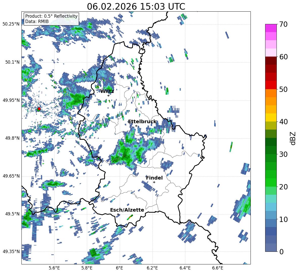Click the dBZ colorbar axis label

point(293,138)
